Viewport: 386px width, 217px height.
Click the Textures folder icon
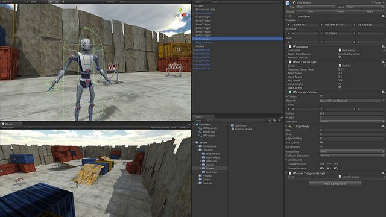(204, 172)
